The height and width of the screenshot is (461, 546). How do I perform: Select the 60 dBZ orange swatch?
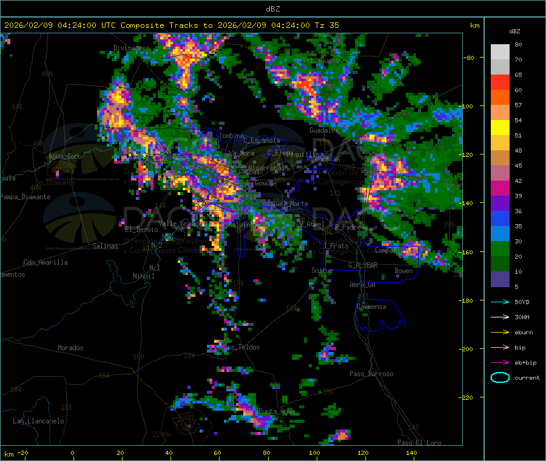[500, 98]
